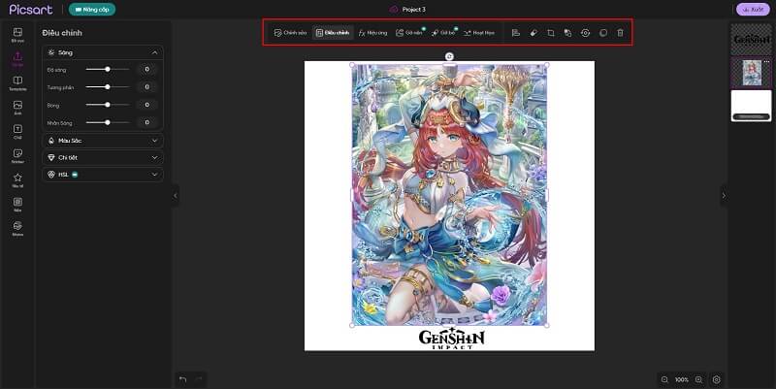Open the background icon below the star
776x389 pixels.
click(x=17, y=205)
